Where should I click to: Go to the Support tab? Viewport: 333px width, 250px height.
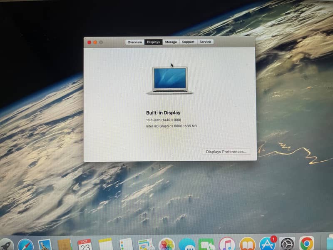point(188,42)
